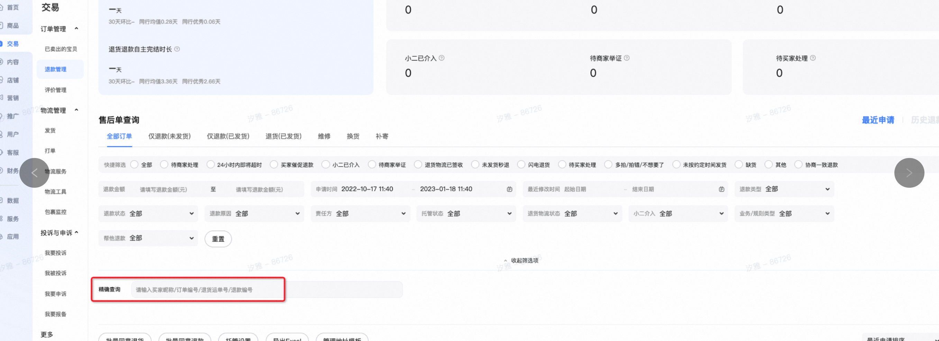The height and width of the screenshot is (341, 939).
Task: Select 未按约定时间发货 filter
Action: 676,165
